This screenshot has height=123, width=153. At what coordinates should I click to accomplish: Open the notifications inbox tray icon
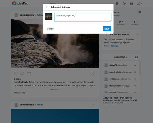point(136,57)
